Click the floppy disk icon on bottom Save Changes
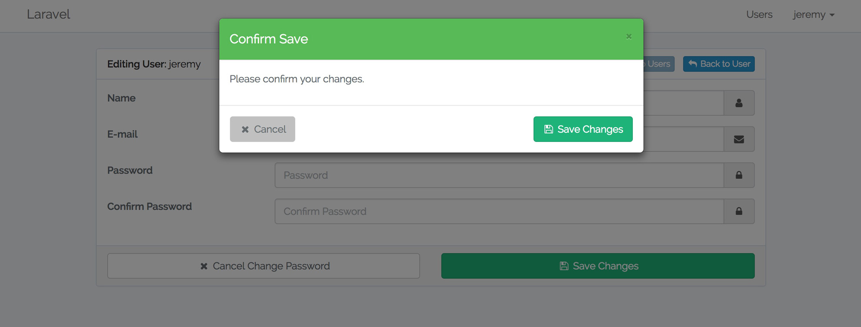The width and height of the screenshot is (861, 327). tap(564, 266)
